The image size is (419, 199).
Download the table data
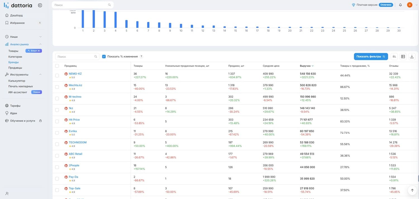point(412,56)
